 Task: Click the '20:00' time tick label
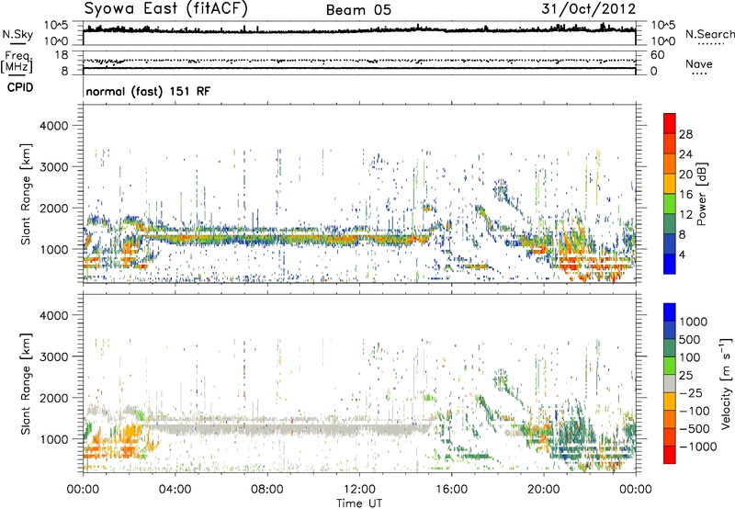[x=544, y=490]
